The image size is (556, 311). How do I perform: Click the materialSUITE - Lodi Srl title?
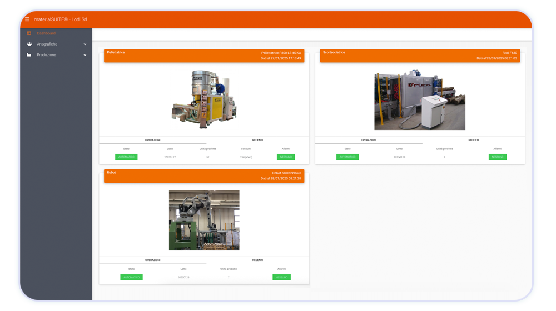click(x=60, y=19)
